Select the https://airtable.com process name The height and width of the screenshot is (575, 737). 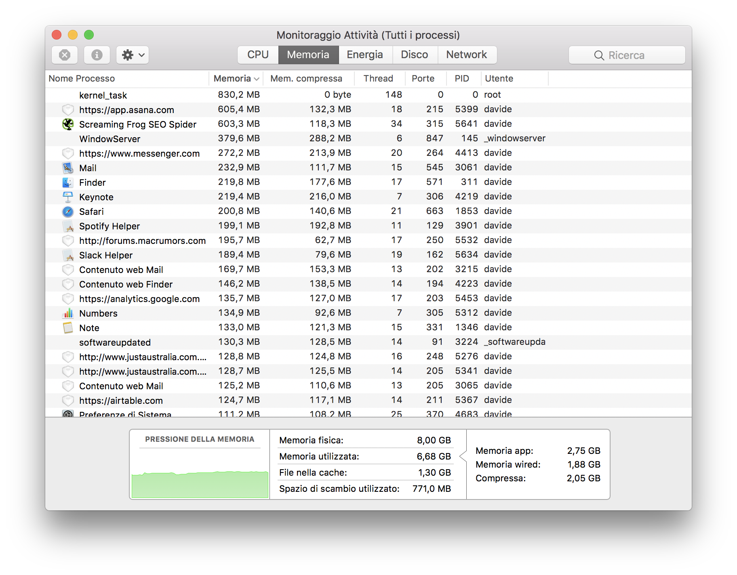pos(121,401)
